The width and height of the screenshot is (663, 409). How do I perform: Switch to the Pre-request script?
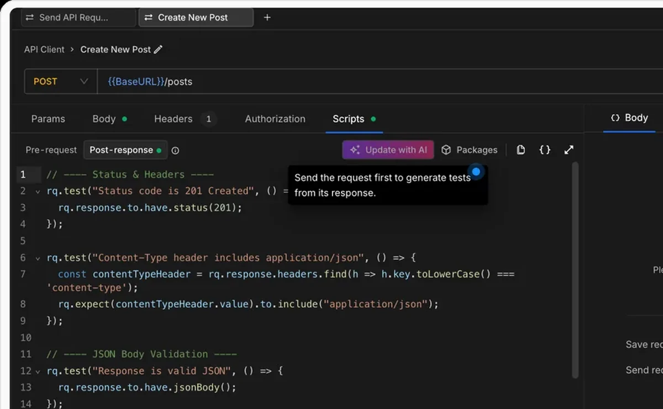[51, 150]
